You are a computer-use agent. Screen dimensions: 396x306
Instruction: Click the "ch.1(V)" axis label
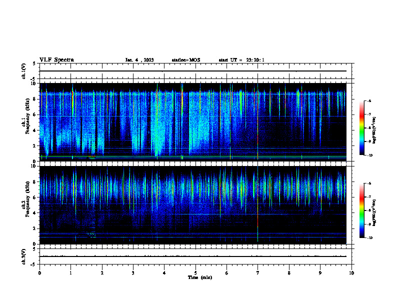coord(24,71)
